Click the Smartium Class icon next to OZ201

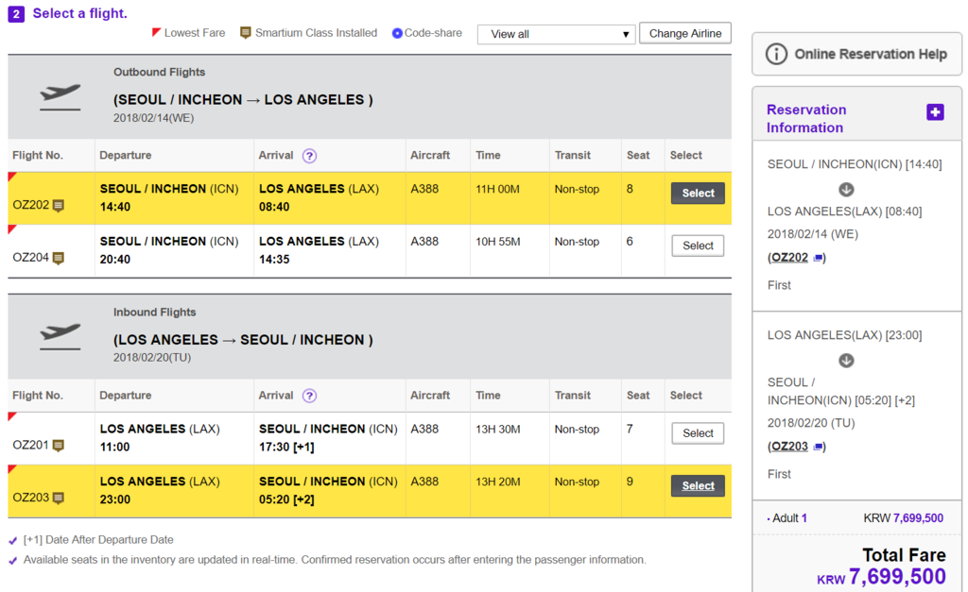click(58, 446)
